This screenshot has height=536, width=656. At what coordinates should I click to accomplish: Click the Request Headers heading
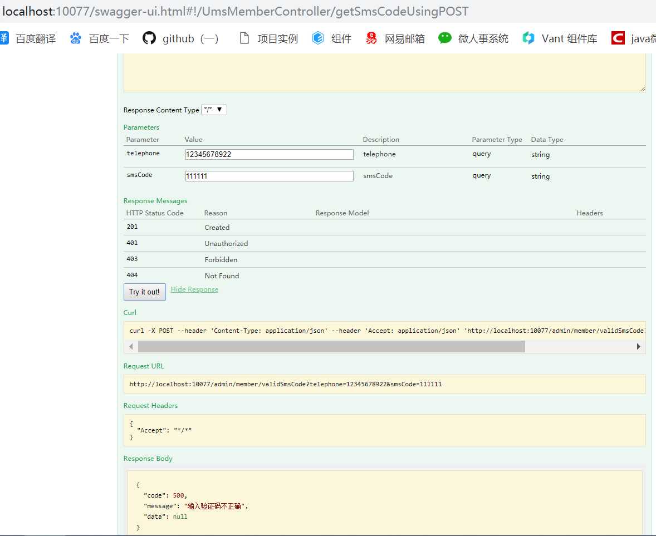tap(150, 406)
